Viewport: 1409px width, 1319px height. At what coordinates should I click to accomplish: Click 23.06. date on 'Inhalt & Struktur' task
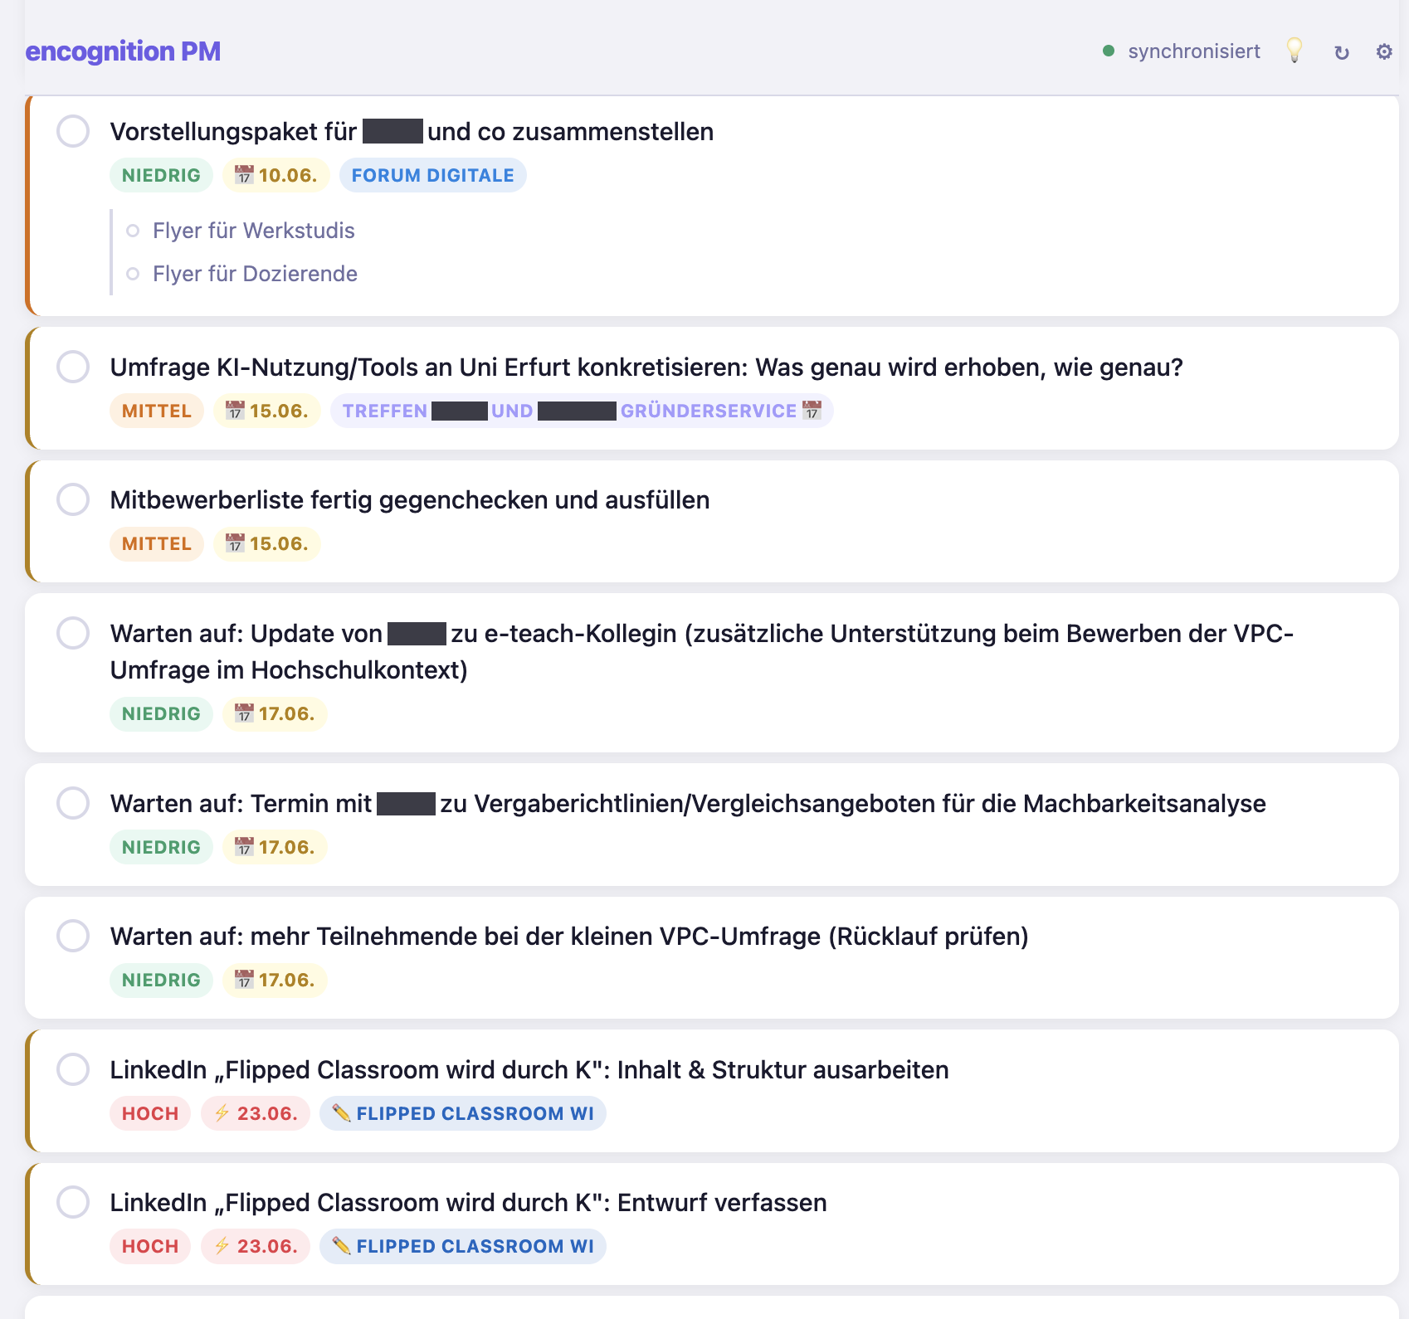pos(256,1113)
